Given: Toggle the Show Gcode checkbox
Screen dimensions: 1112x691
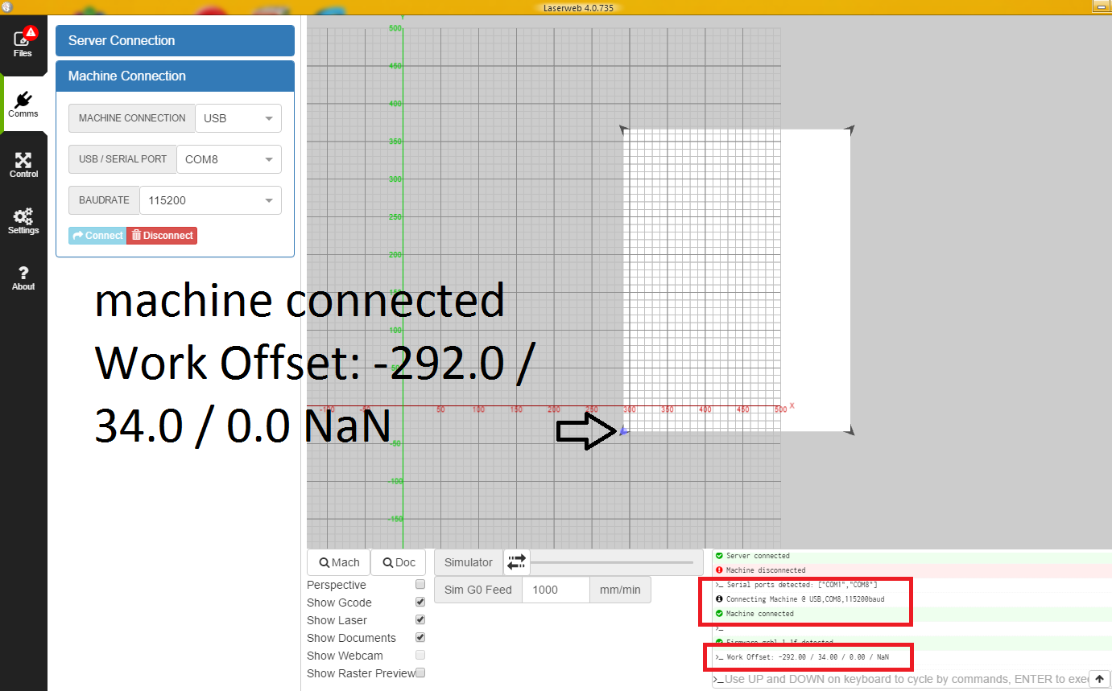Looking at the screenshot, I should [420, 603].
